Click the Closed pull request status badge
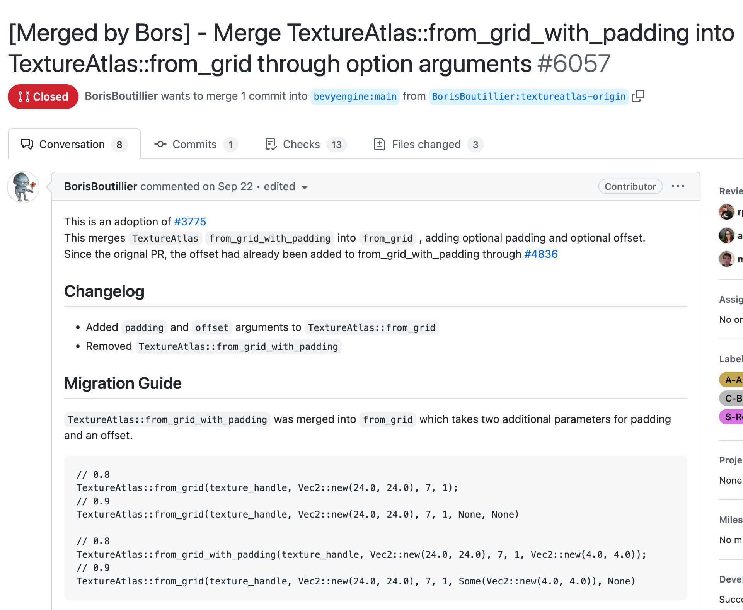 pos(43,97)
